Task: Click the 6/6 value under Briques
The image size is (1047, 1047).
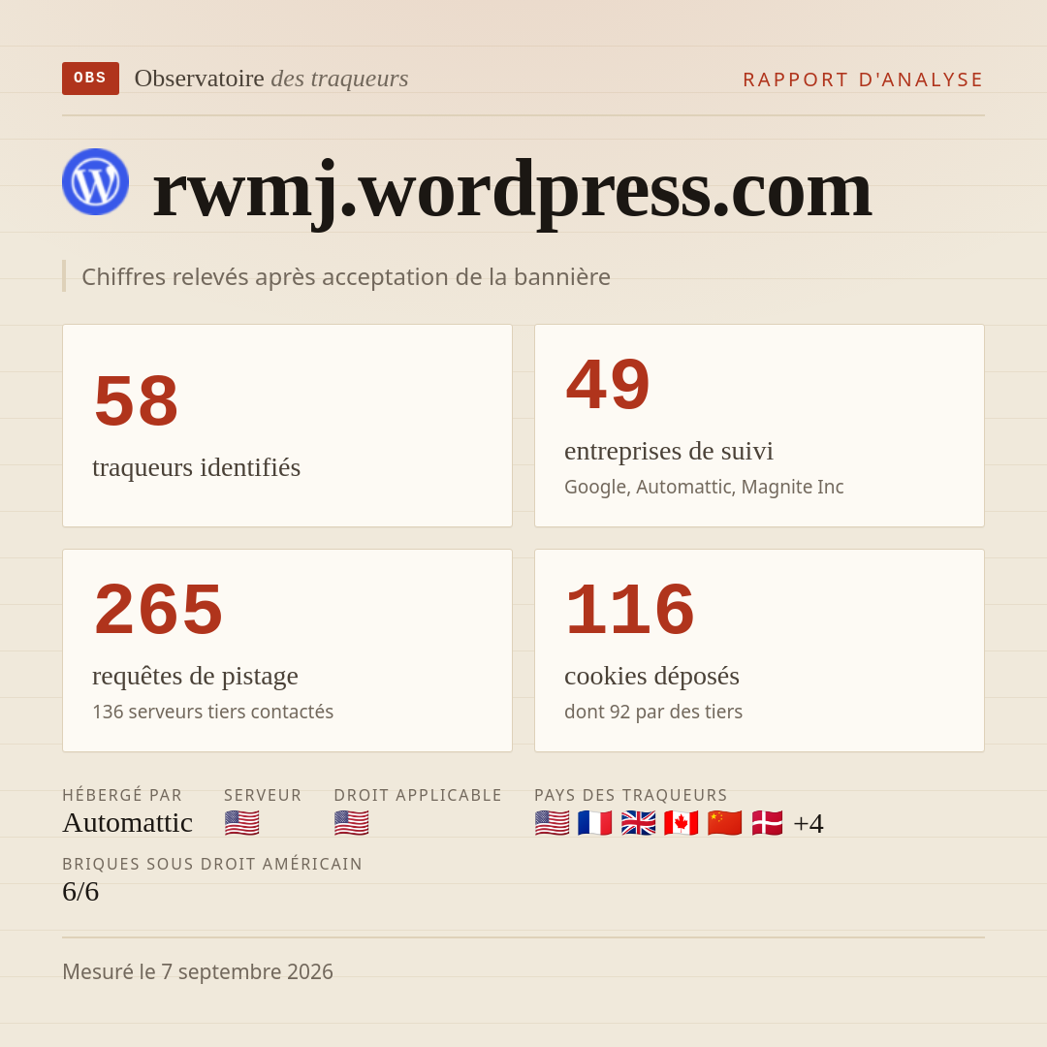Action: point(80,892)
